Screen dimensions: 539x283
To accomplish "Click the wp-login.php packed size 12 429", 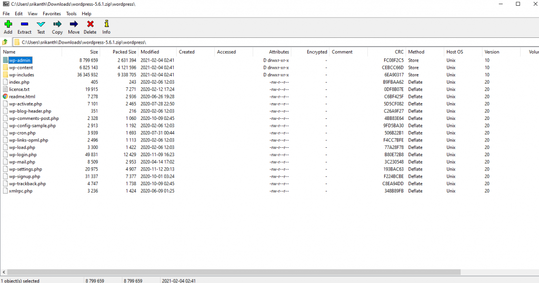I will (129, 155).
